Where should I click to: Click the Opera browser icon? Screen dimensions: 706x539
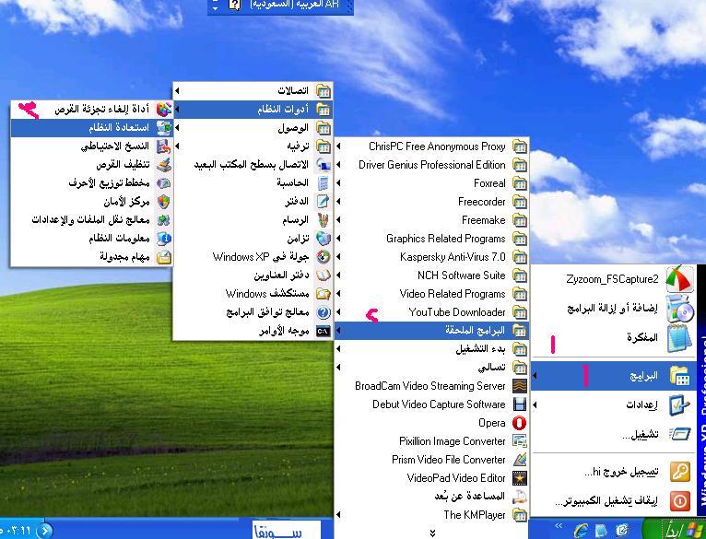(520, 423)
